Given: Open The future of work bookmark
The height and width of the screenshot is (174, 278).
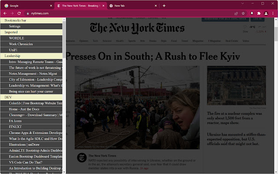Looking at the screenshot, I should click(x=31, y=68).
